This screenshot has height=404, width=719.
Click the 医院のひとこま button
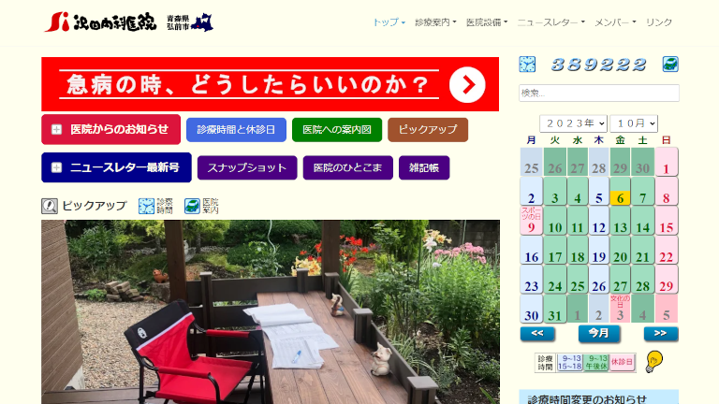(x=348, y=167)
